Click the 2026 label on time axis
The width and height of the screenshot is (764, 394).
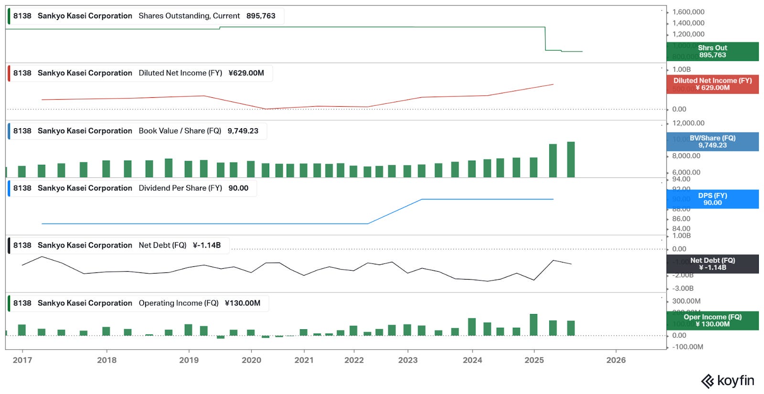pos(616,360)
